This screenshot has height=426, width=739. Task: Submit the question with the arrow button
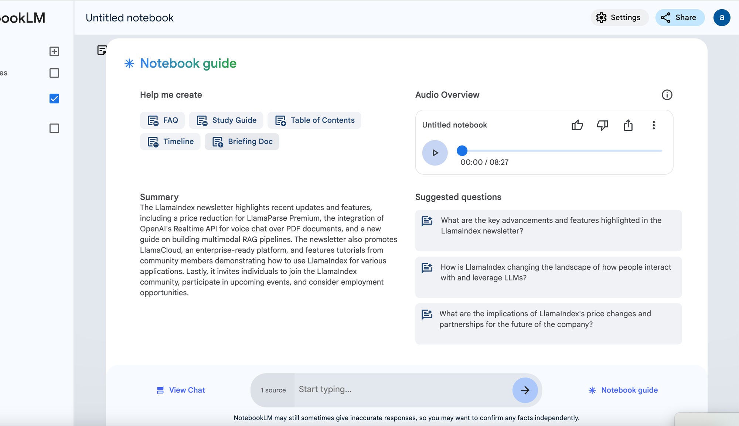coord(525,390)
